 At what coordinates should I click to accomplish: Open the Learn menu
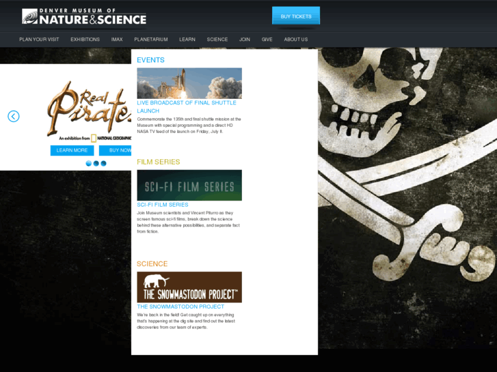point(187,40)
